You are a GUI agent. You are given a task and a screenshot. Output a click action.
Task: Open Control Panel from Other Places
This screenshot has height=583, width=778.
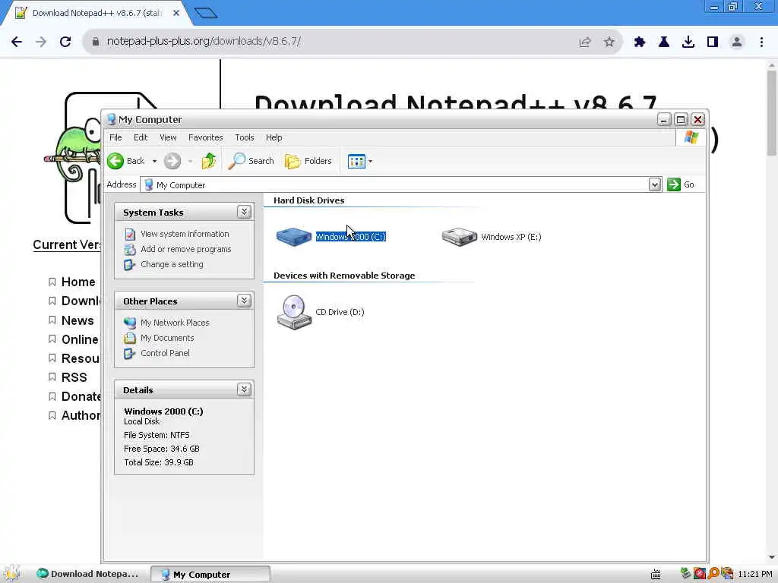(165, 353)
